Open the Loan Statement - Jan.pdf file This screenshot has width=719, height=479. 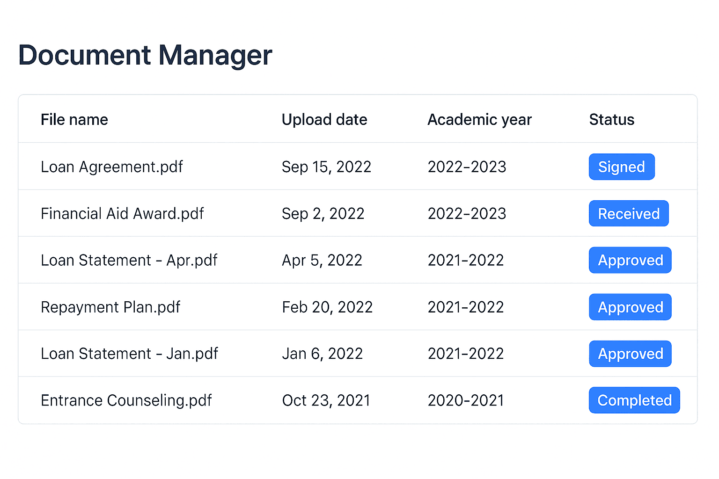pos(129,354)
